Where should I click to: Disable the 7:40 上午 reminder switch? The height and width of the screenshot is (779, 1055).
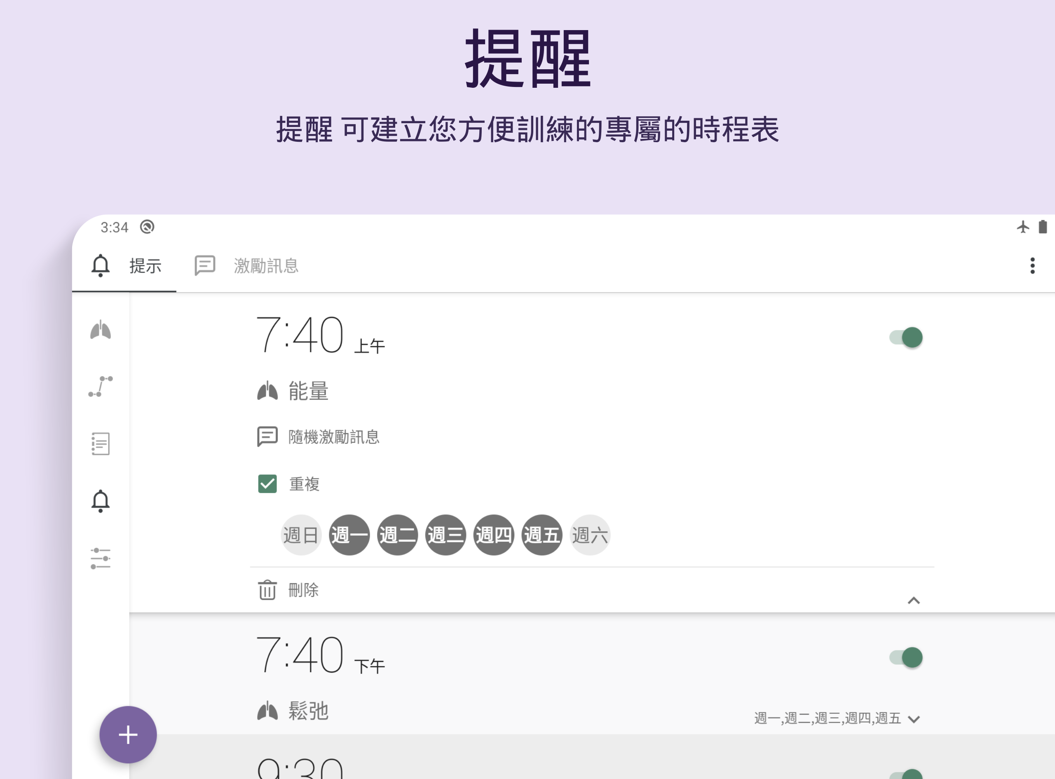905,337
